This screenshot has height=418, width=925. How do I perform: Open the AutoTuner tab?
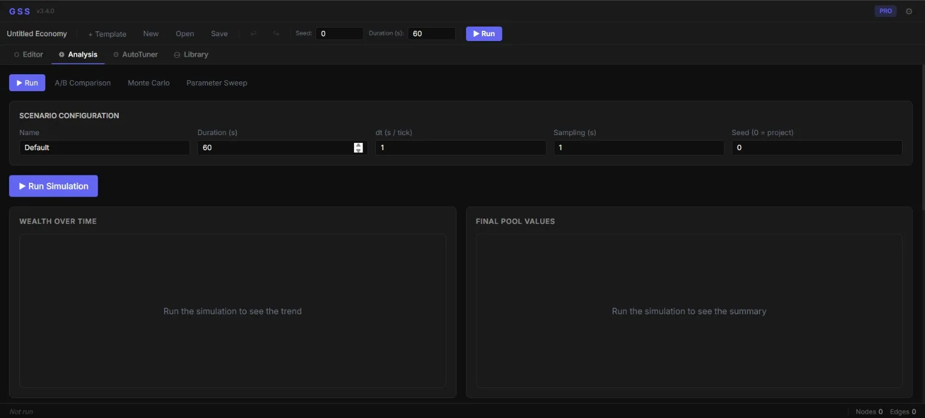[136, 54]
